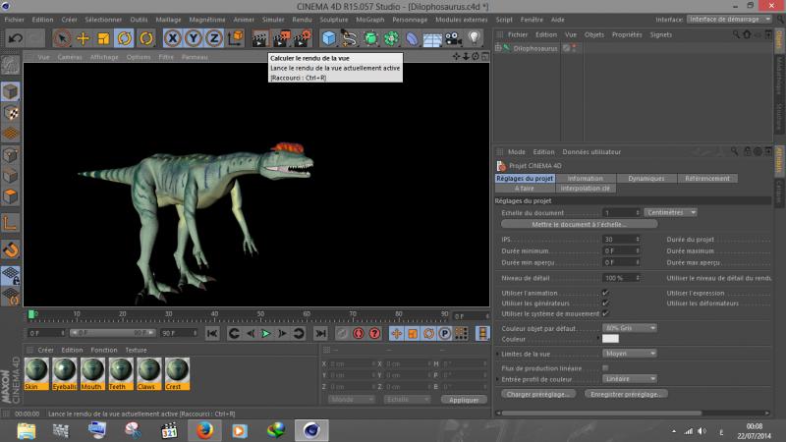Image resolution: width=786 pixels, height=442 pixels.
Task: Render to picture viewer
Action: (281, 38)
